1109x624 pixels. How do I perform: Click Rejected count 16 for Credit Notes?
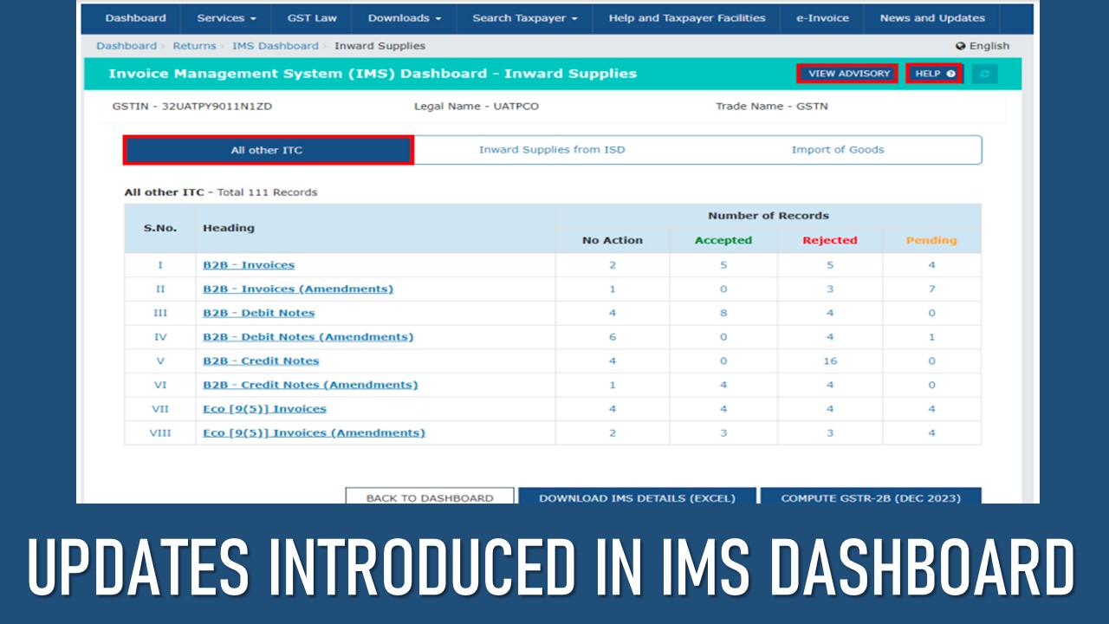(x=830, y=361)
